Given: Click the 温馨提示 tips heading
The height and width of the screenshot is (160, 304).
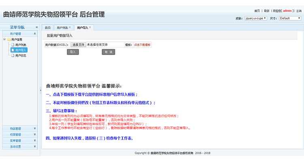Looking at the screenshot, I should click(84, 86).
